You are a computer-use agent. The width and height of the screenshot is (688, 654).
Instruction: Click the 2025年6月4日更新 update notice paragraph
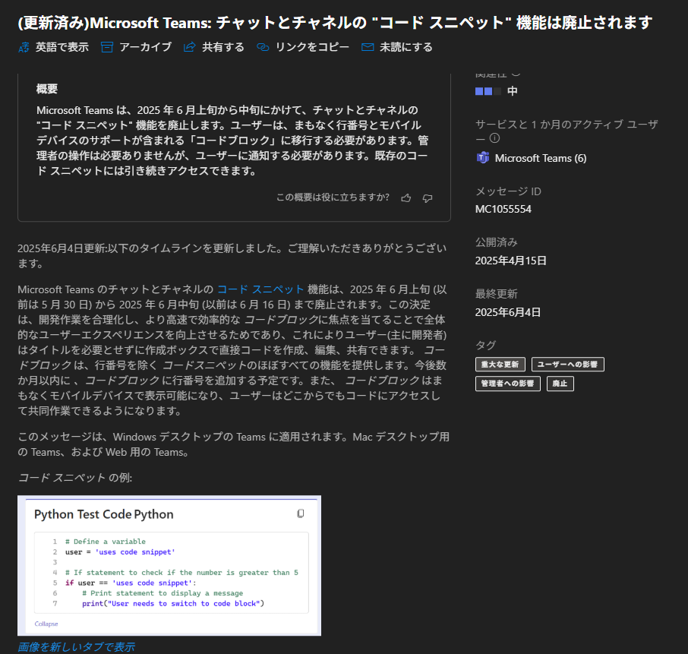pyautogui.click(x=232, y=256)
